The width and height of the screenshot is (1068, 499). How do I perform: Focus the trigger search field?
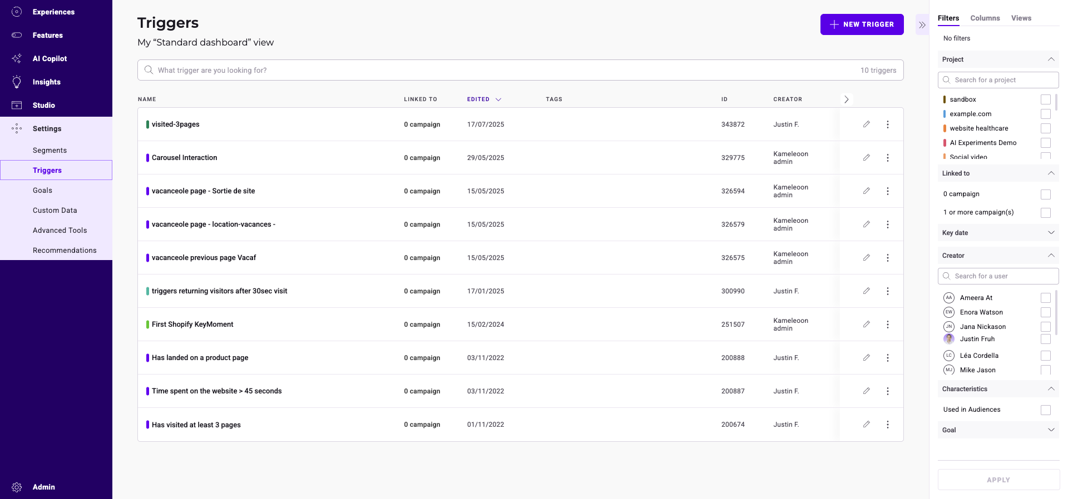(x=501, y=71)
